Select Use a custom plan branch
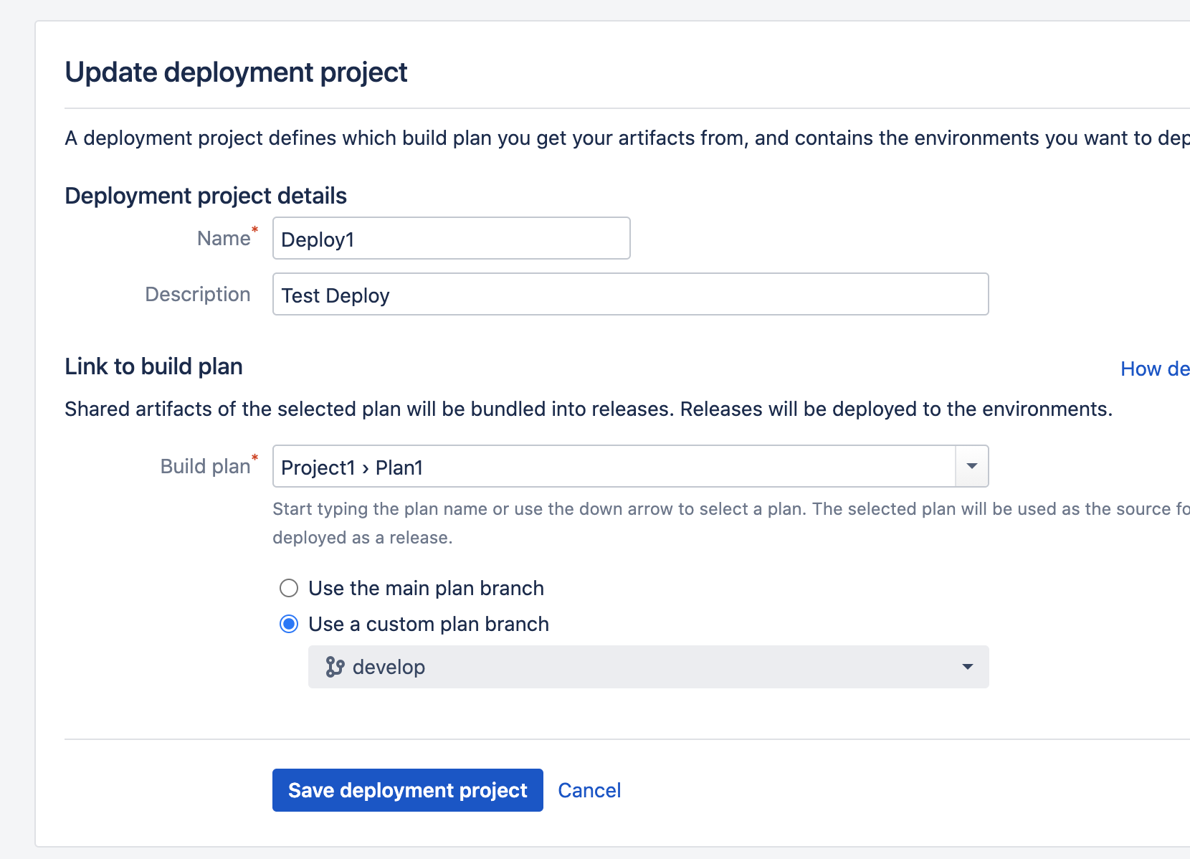The image size is (1190, 859). click(x=289, y=625)
